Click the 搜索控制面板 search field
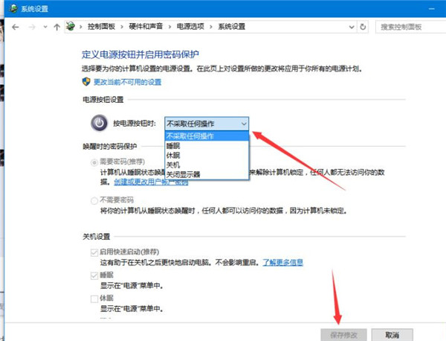The height and width of the screenshot is (341, 446). click(x=409, y=27)
